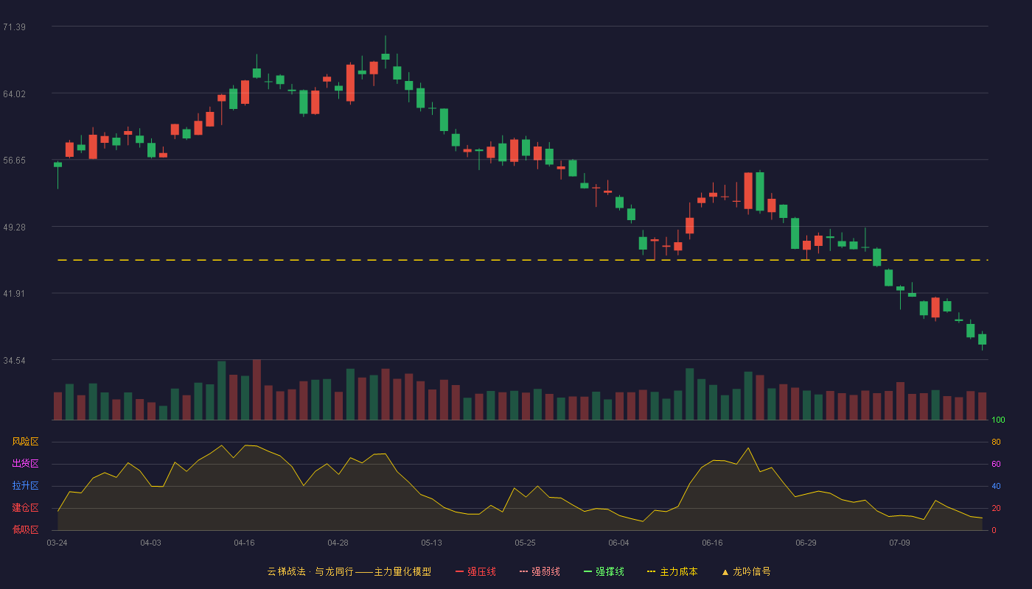Click the 主力成本 legend item

672,571
